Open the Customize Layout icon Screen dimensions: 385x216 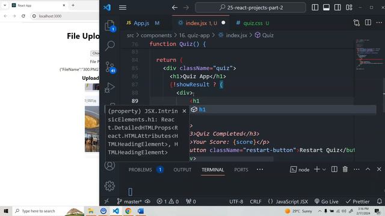point(349,8)
